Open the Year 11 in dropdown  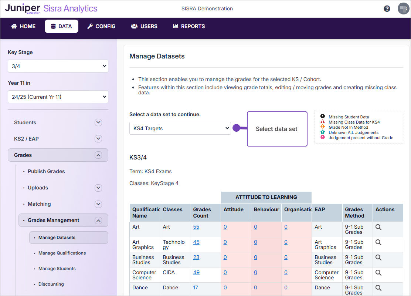[58, 97]
